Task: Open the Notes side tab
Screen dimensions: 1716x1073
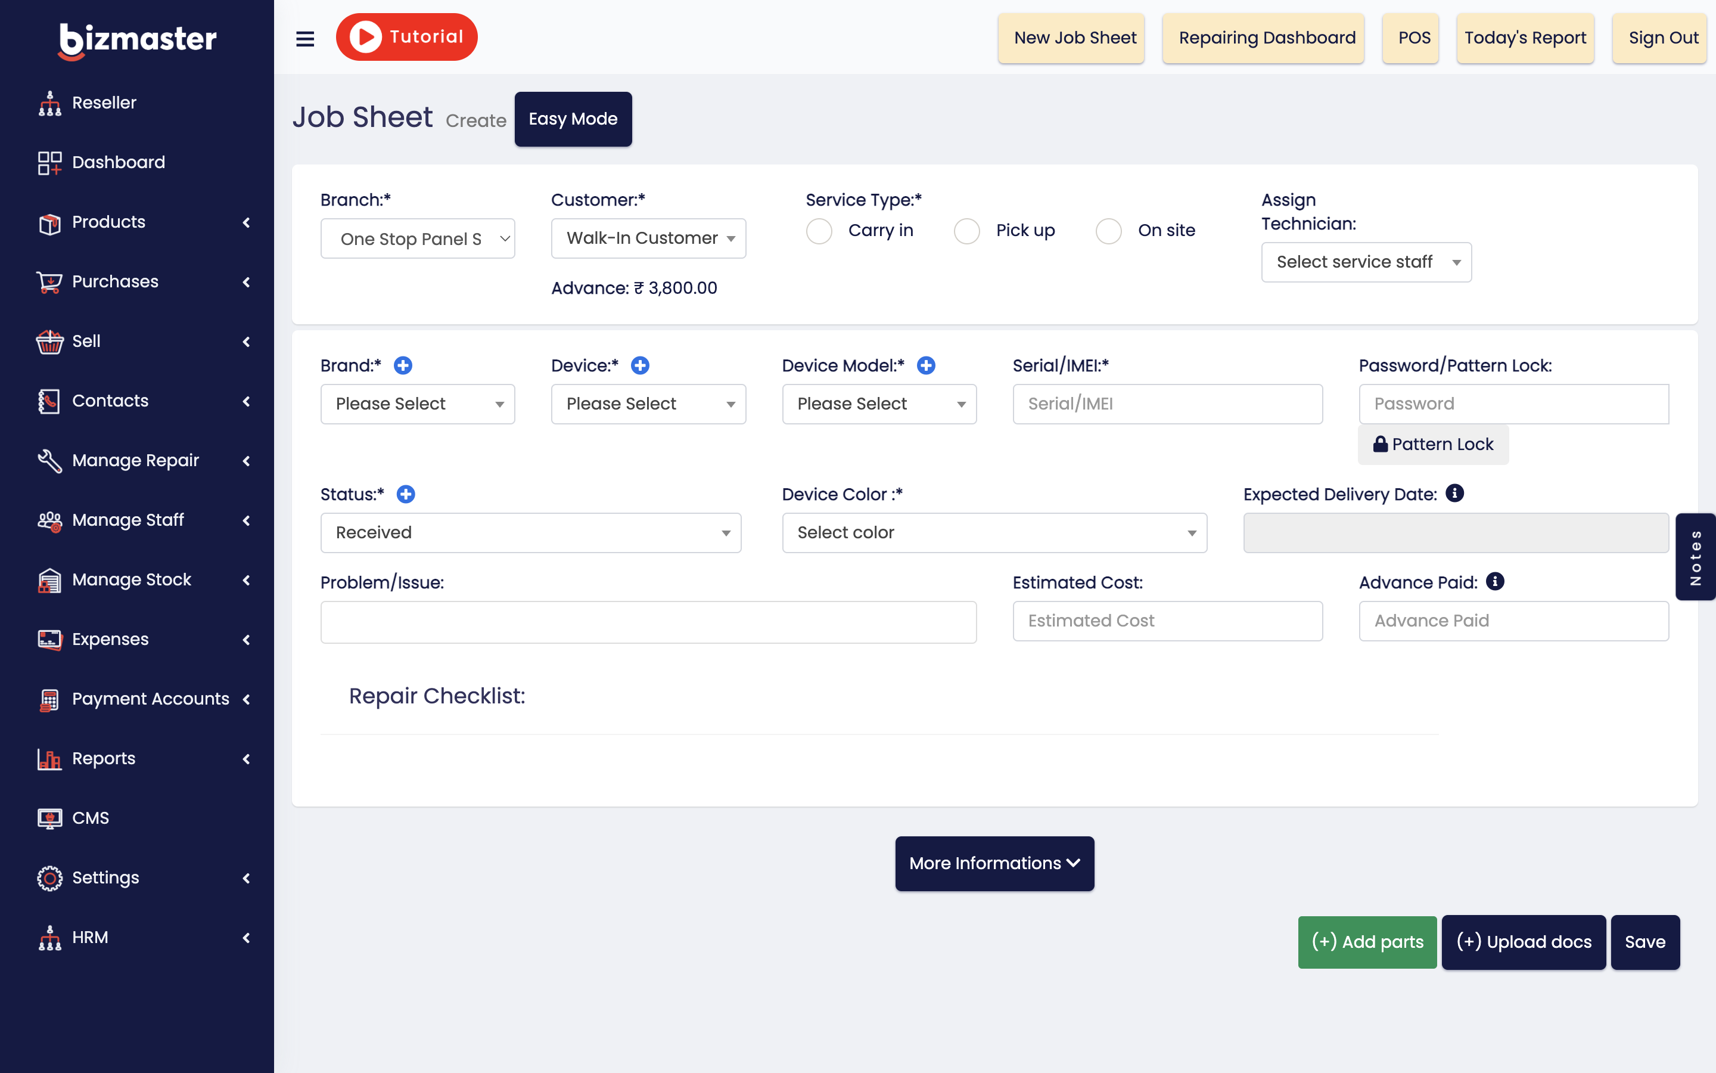Action: 1695,557
